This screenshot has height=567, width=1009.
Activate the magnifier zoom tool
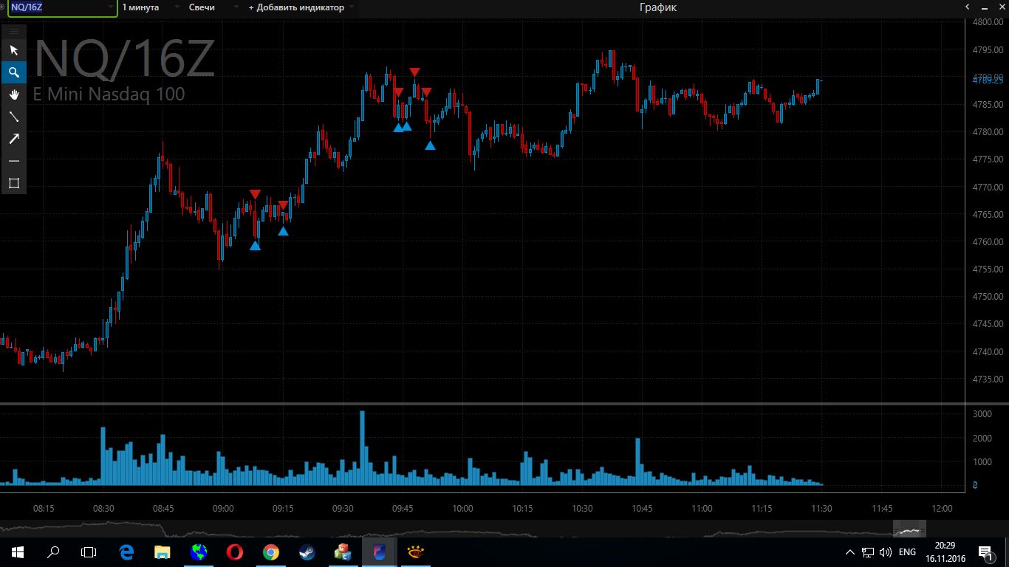[13, 72]
